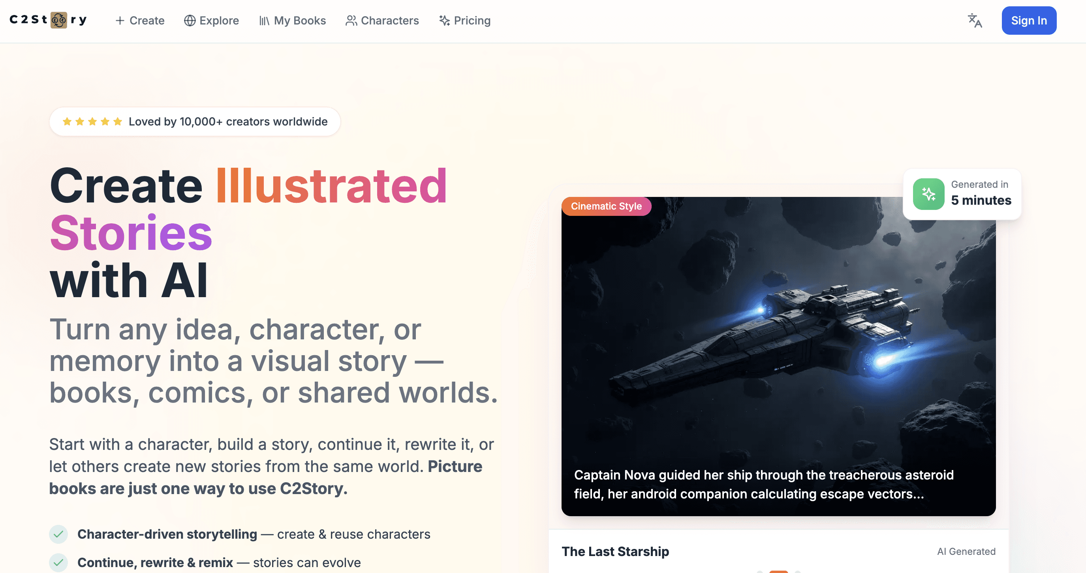1086x573 pixels.
Task: Click the people icon beside Characters
Action: coord(351,20)
